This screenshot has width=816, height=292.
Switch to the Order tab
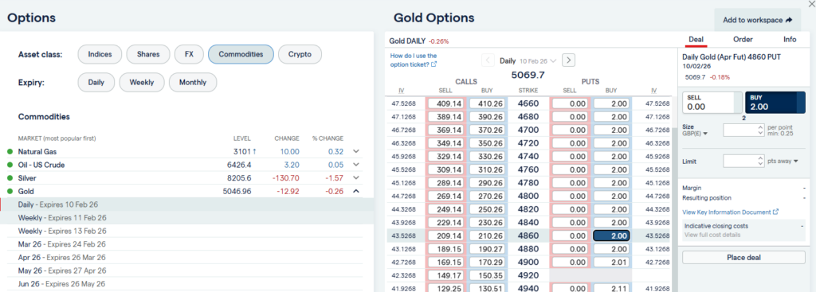(743, 40)
